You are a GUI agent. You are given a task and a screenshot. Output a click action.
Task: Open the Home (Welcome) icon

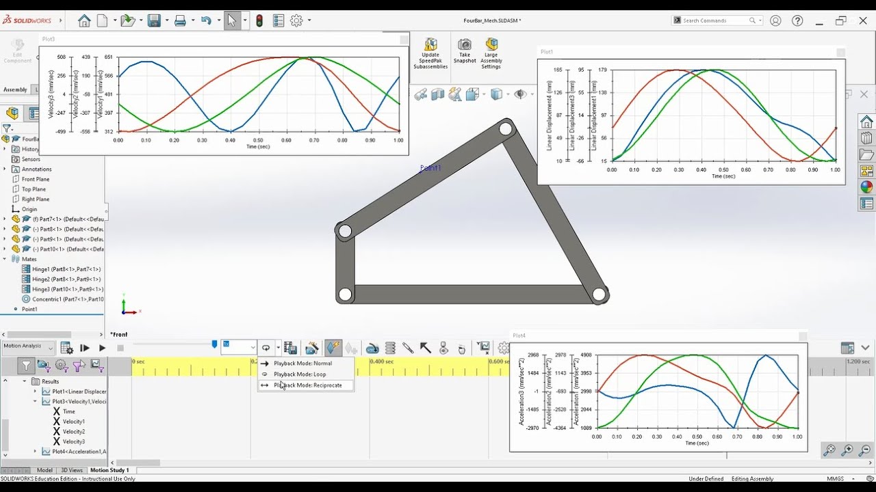(x=84, y=20)
